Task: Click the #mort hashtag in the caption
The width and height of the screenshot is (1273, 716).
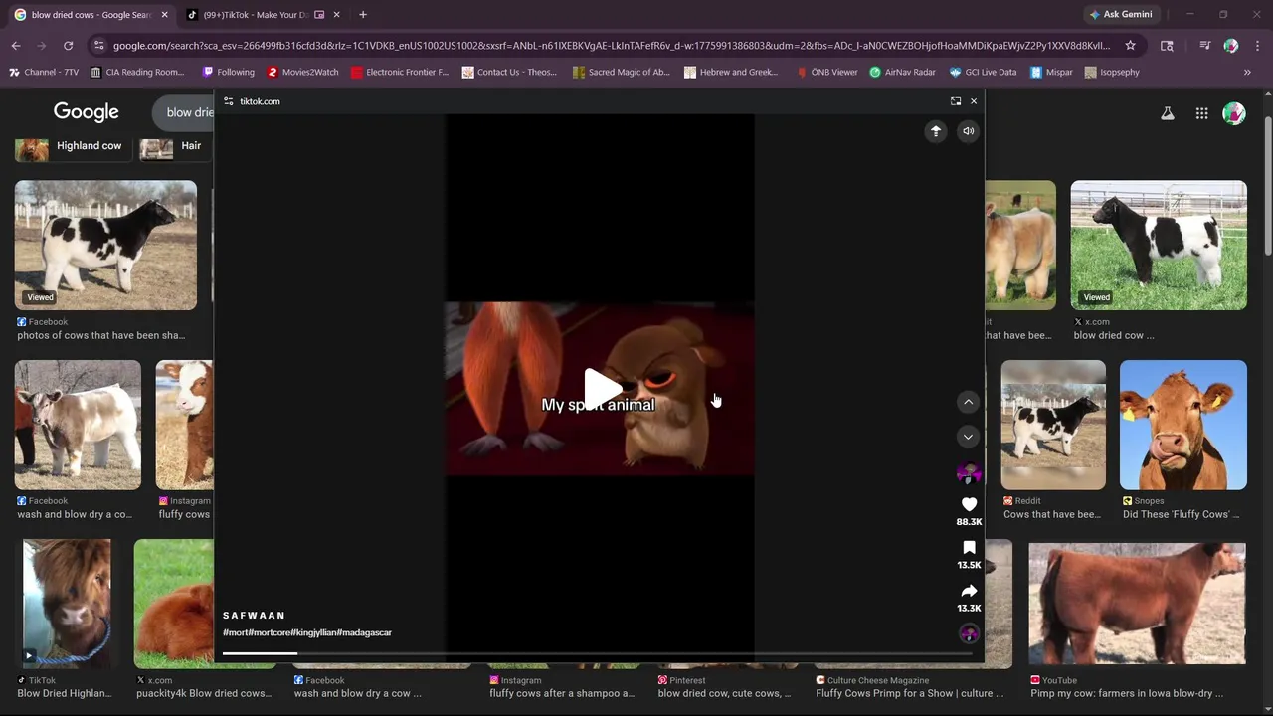Action: click(235, 632)
